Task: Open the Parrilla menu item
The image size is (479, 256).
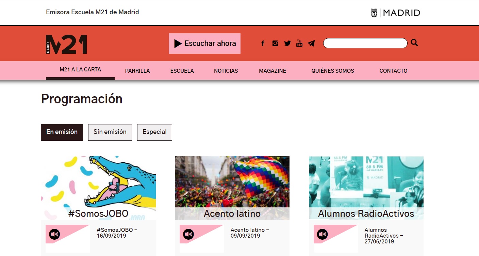Action: pyautogui.click(x=137, y=71)
